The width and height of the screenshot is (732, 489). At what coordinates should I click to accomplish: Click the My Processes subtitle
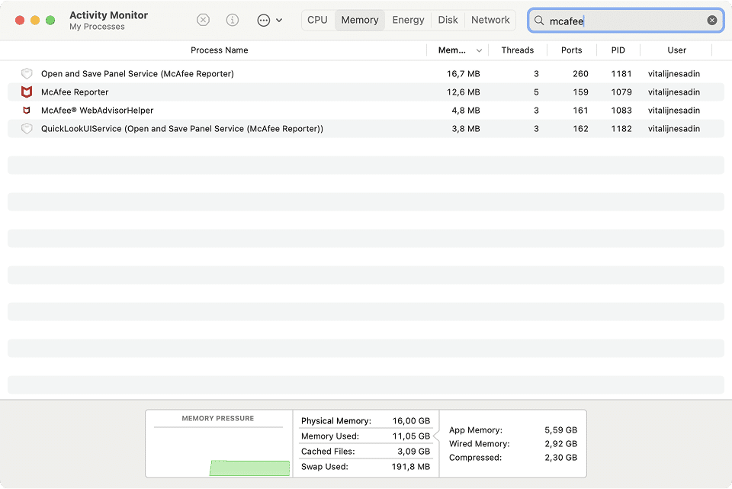(x=97, y=27)
